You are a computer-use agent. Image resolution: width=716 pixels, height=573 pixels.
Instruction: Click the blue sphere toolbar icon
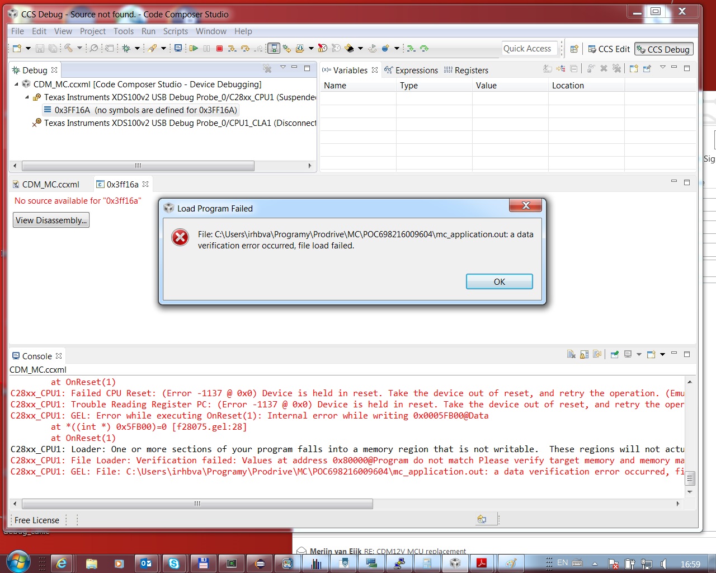[385, 49]
